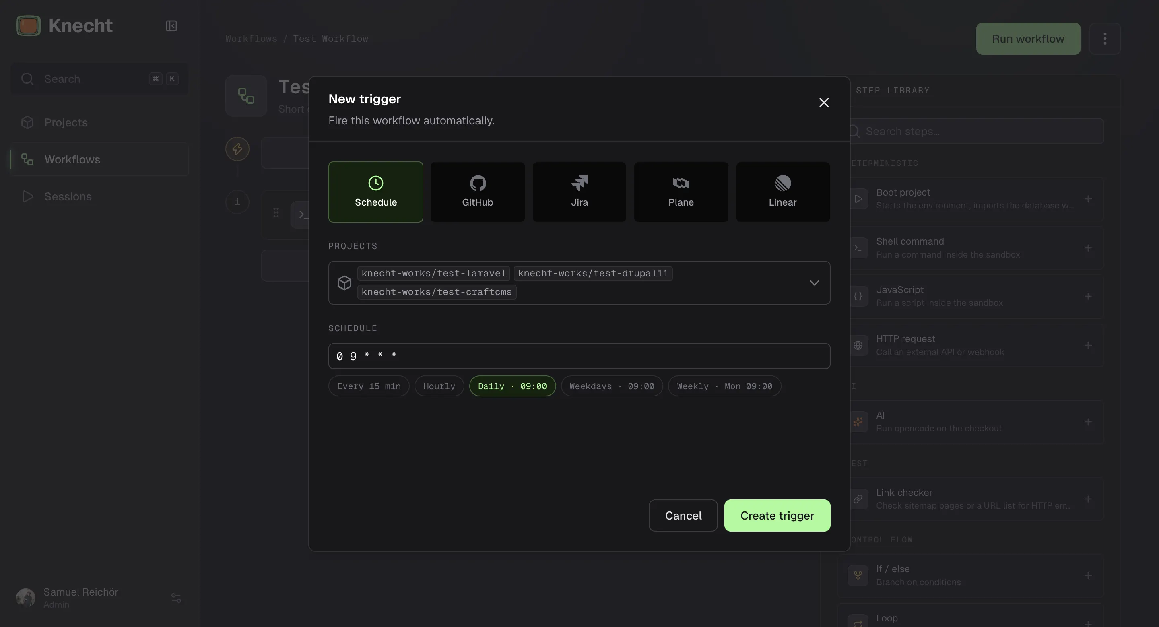Click Samuel Reichör's avatar
The image size is (1159, 627).
26,598
